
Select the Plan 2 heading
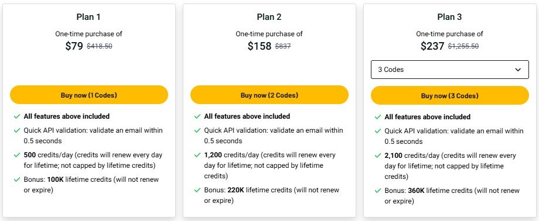(x=269, y=17)
